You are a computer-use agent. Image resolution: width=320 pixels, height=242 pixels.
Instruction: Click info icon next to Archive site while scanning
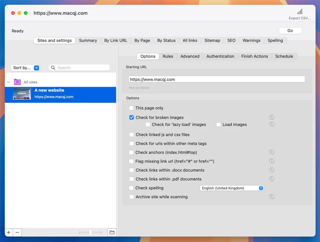(272, 197)
